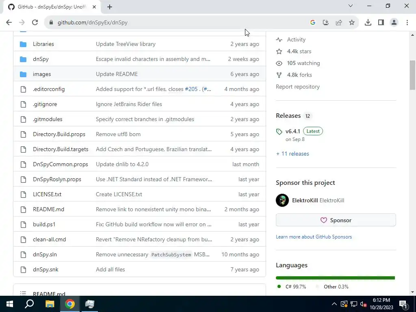Open commit 'Update dnlib to 4.2.0'
Screen dimensions: 416x312
122,164
